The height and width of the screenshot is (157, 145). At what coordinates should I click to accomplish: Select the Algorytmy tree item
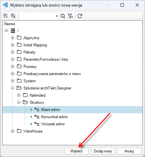click(x=32, y=38)
